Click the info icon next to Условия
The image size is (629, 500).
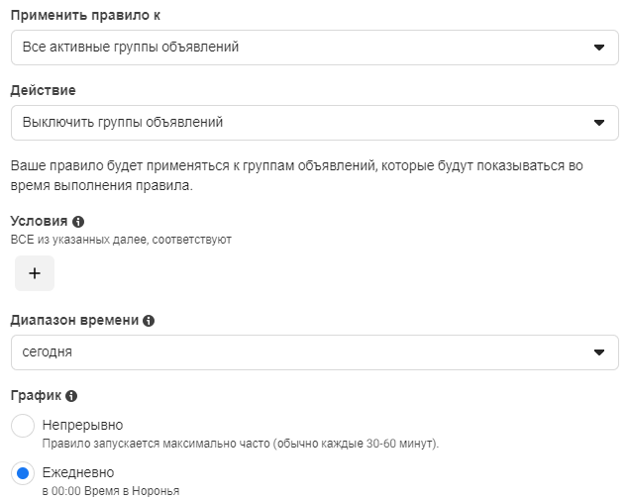pos(78,222)
